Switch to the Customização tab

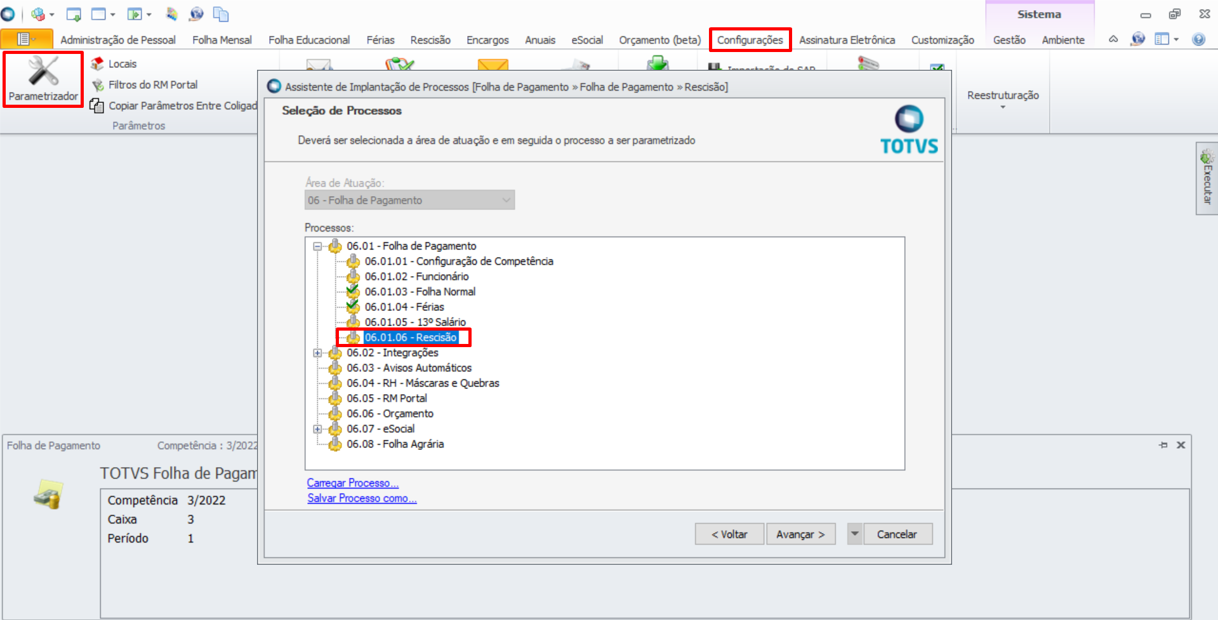943,40
